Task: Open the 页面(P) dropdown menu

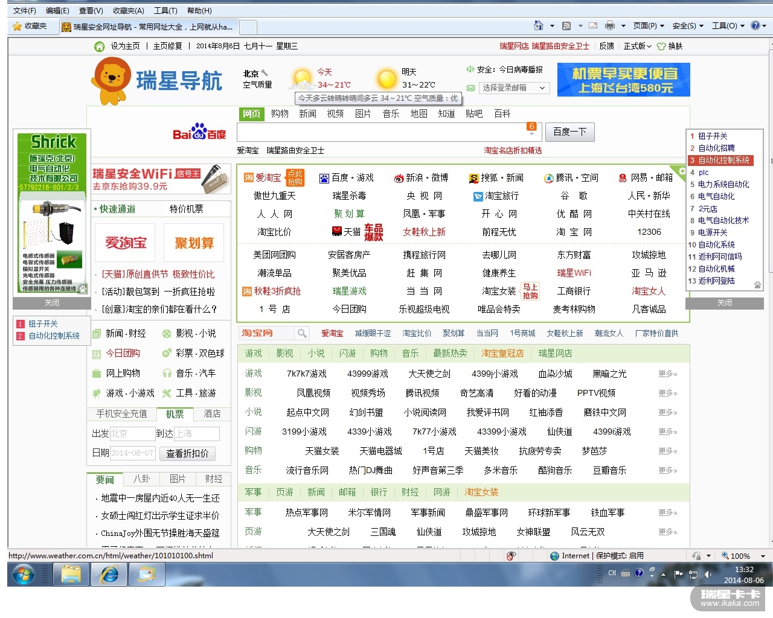Action: coord(648,26)
